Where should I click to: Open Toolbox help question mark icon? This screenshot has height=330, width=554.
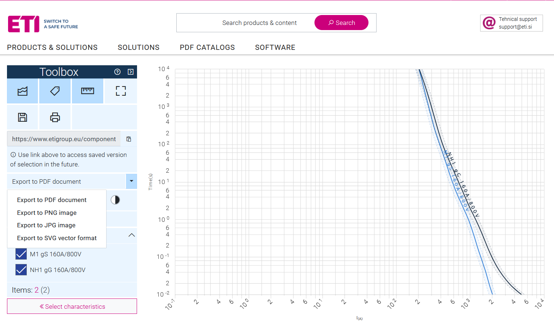[117, 72]
